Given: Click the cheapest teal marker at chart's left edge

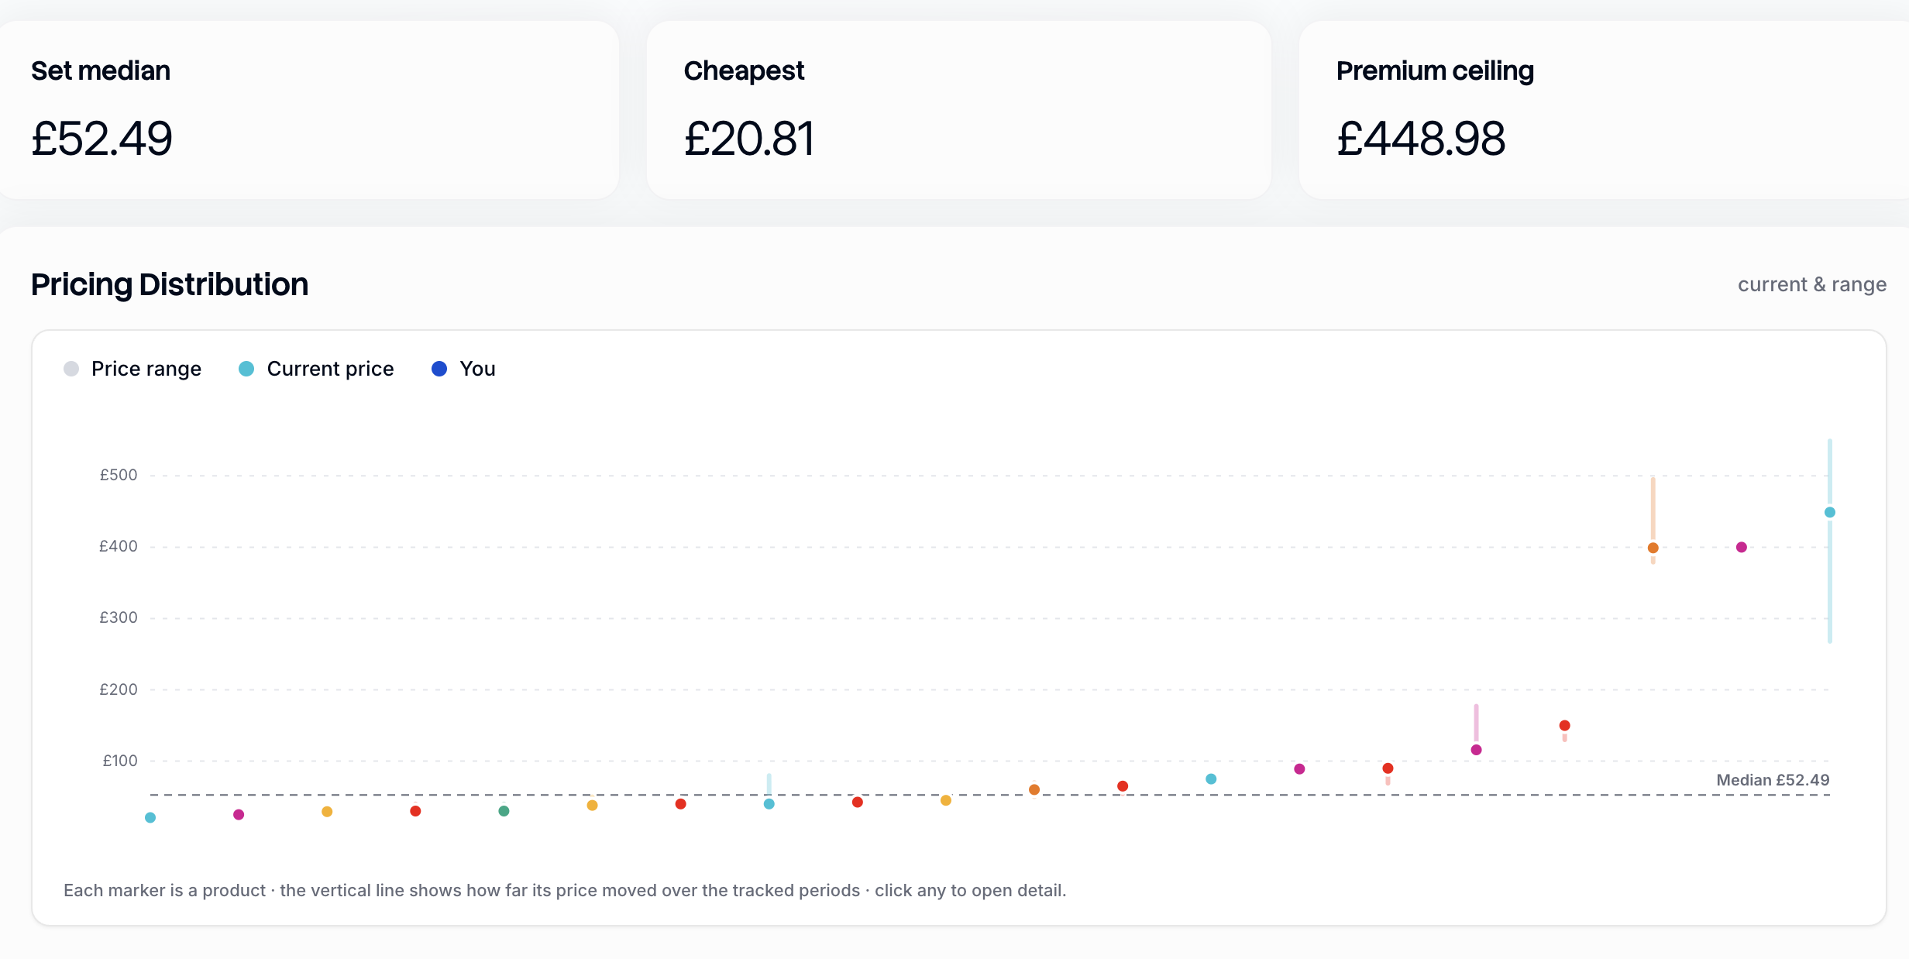Looking at the screenshot, I should coord(150,817).
